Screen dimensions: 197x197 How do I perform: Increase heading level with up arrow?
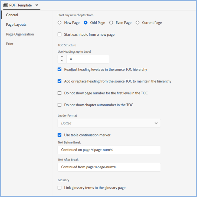62,57
